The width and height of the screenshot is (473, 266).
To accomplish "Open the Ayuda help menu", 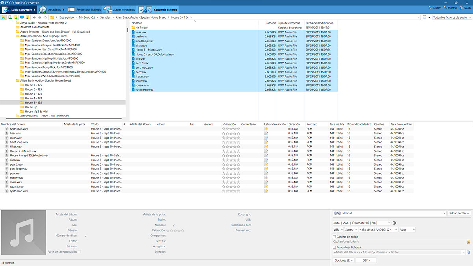I will (465, 8).
